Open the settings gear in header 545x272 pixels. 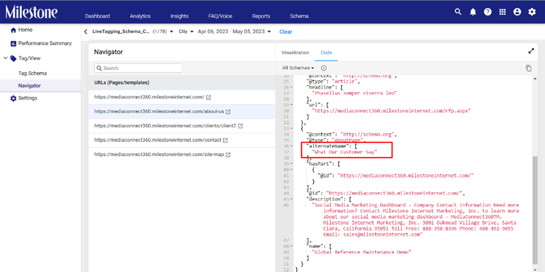532,12
